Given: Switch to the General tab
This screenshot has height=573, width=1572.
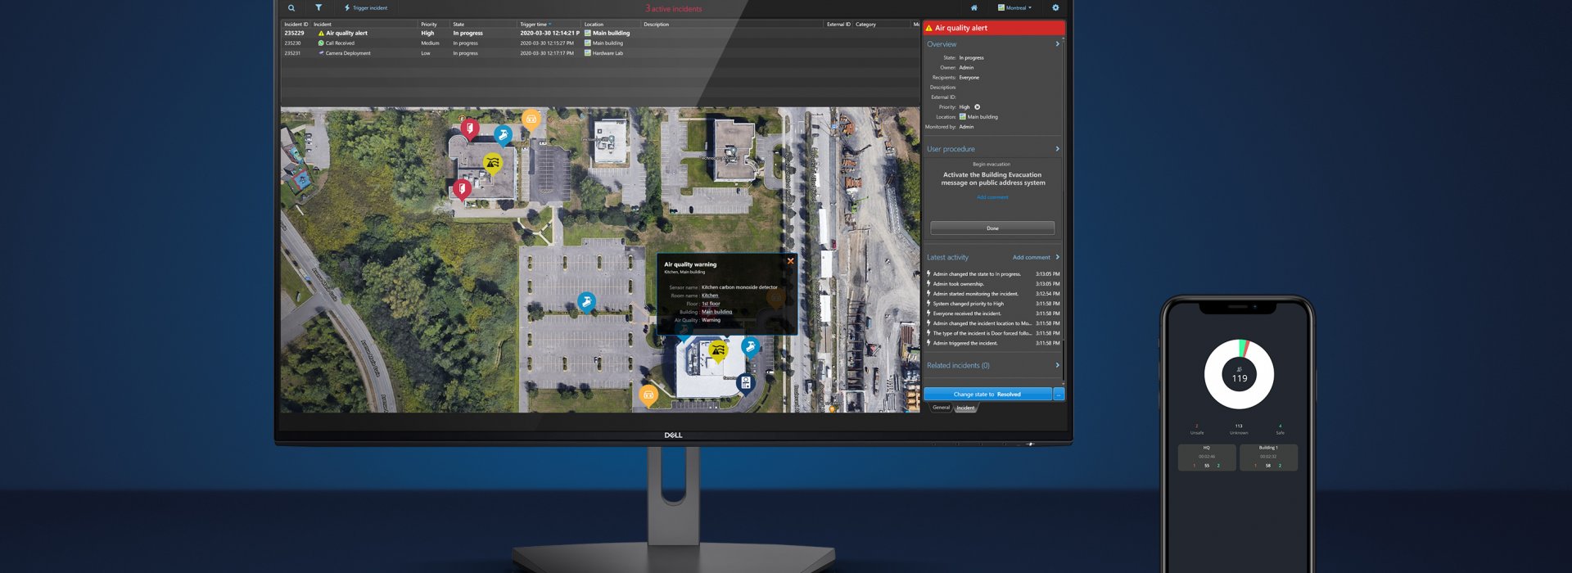Looking at the screenshot, I should [942, 408].
